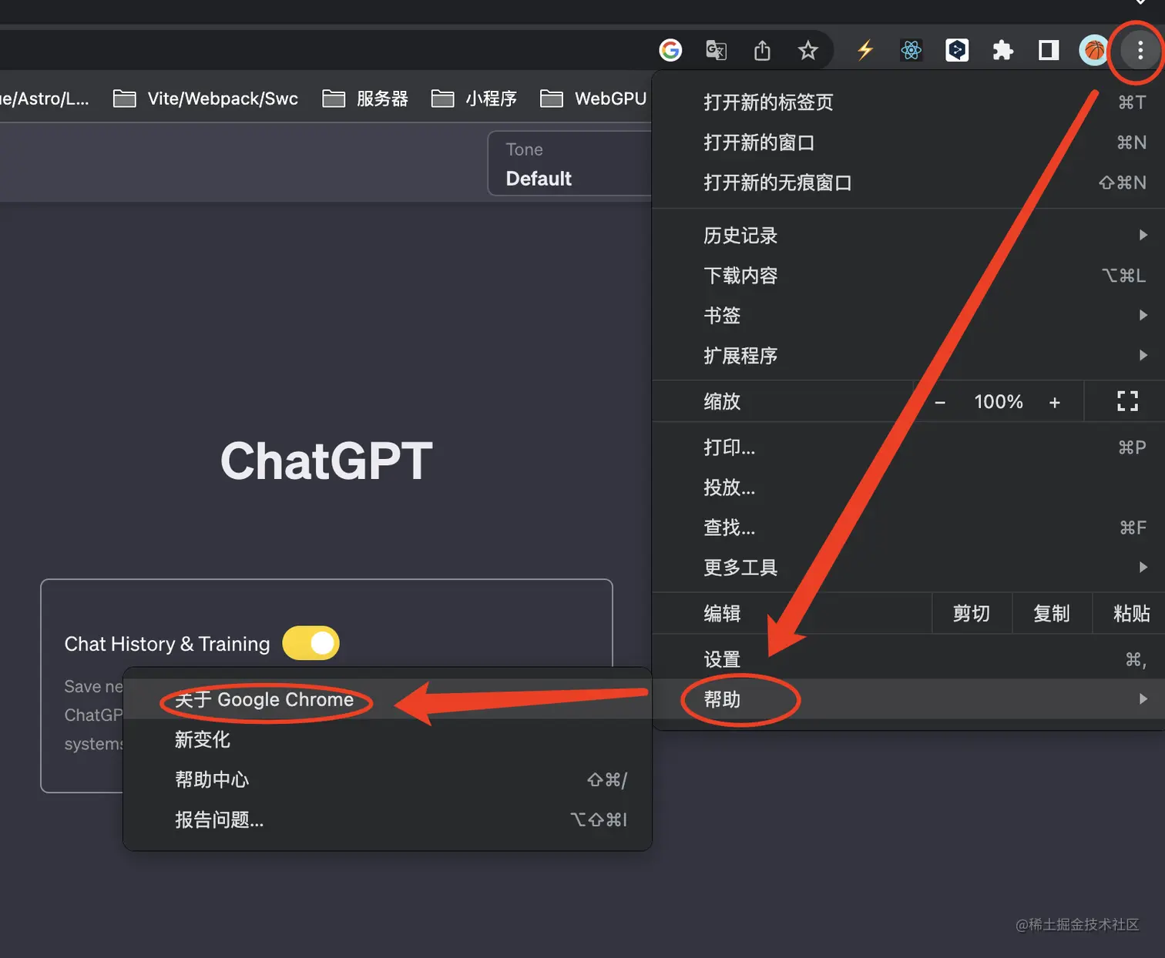Open the basketball profile avatar
Viewport: 1165px width, 958px height.
[1094, 50]
